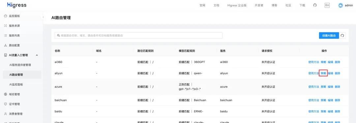Click the 消费者管理 user icon
The height and width of the screenshot is (123, 356).
6,114
